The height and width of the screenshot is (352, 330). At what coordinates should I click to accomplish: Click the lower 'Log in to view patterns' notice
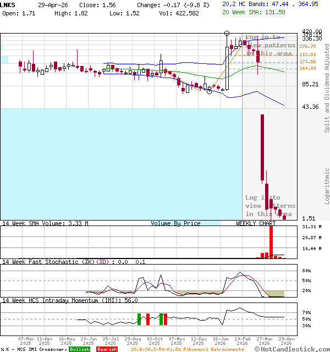pos(270,206)
